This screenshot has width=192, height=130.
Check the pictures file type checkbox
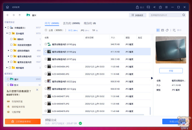coord(8,79)
